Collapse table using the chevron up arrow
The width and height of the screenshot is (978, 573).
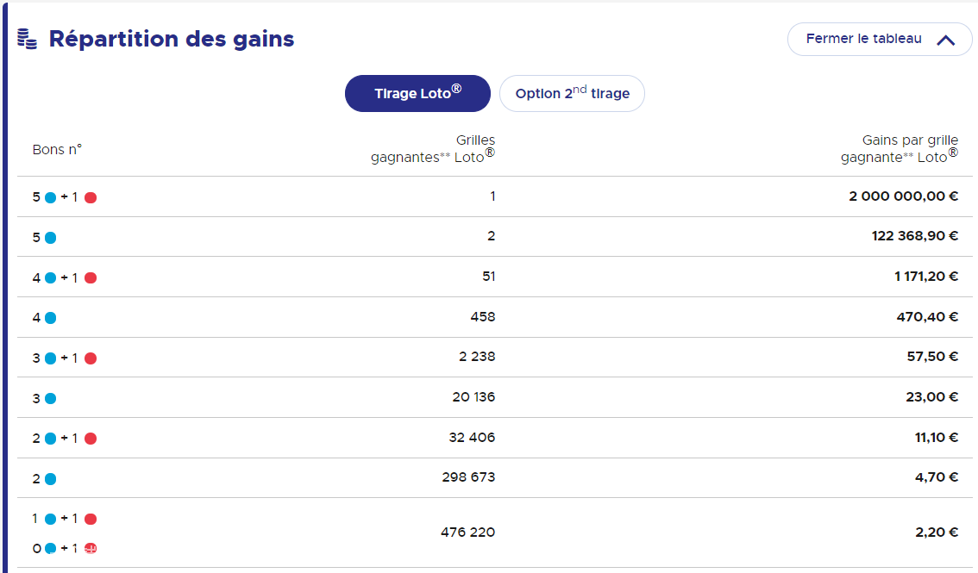(x=945, y=40)
